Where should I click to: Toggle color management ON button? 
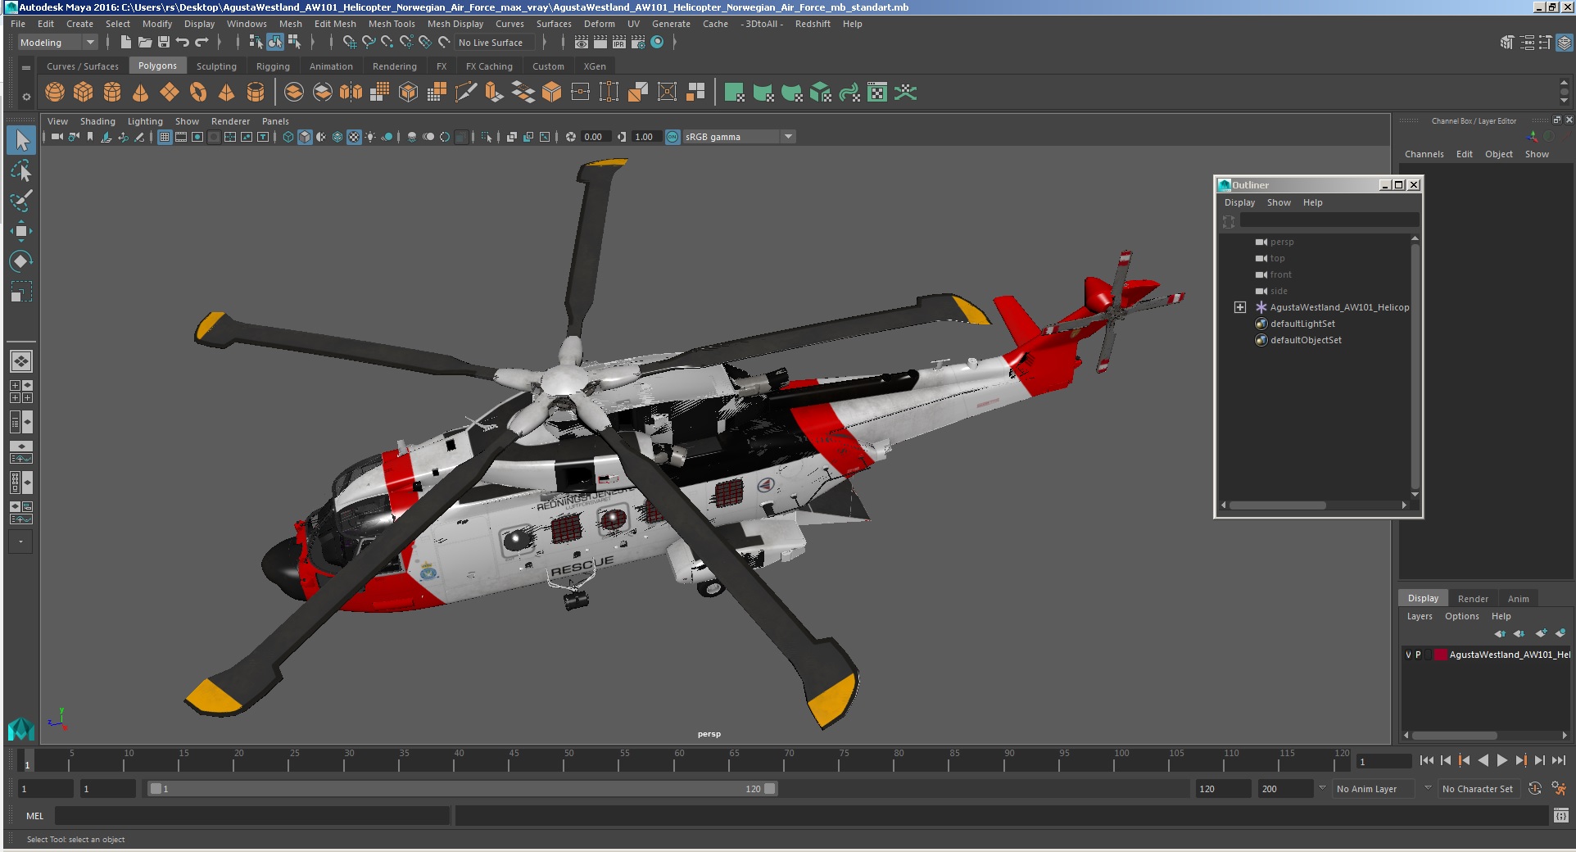[673, 137]
